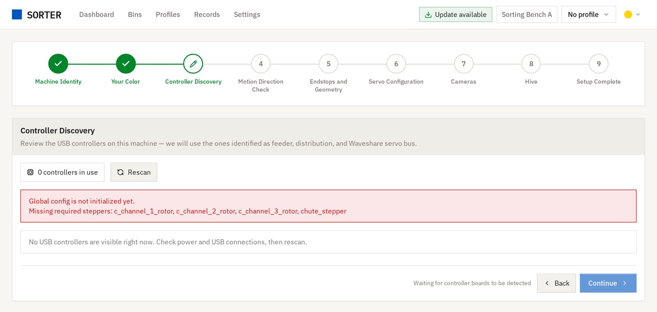Viewport: 657px width, 312px height.
Task: Open the No profile dropdown
Action: click(x=588, y=14)
